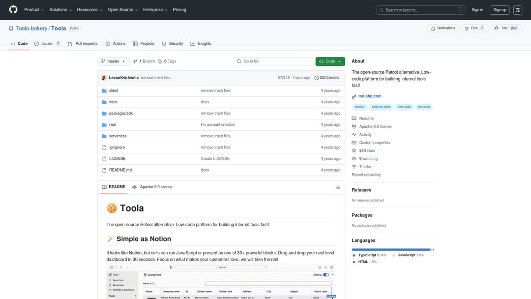The image size is (531, 299).
Task: Expand the Enterprise menu
Action: [x=155, y=10]
